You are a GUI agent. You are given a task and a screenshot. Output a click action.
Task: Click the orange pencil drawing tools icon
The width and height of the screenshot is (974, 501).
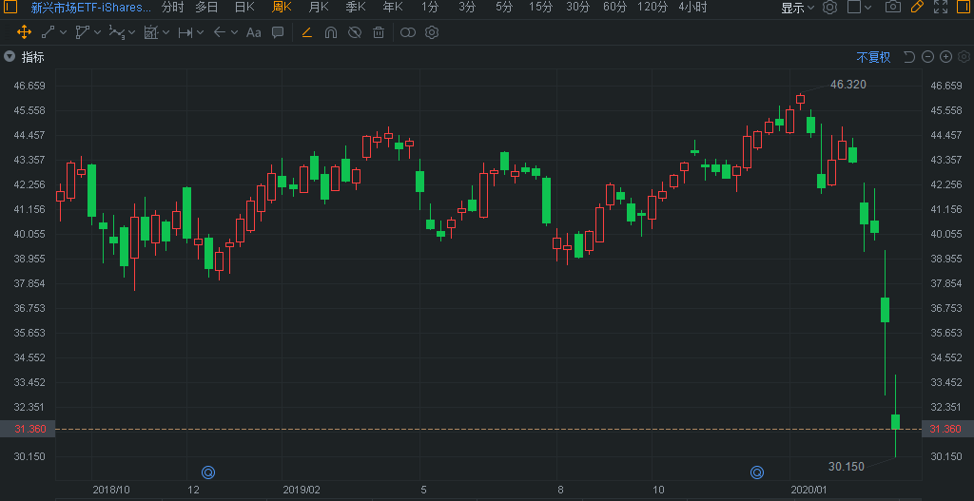click(917, 8)
